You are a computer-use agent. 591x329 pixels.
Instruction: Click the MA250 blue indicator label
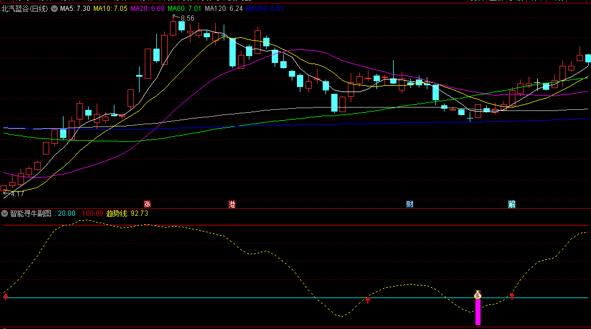coord(264,9)
